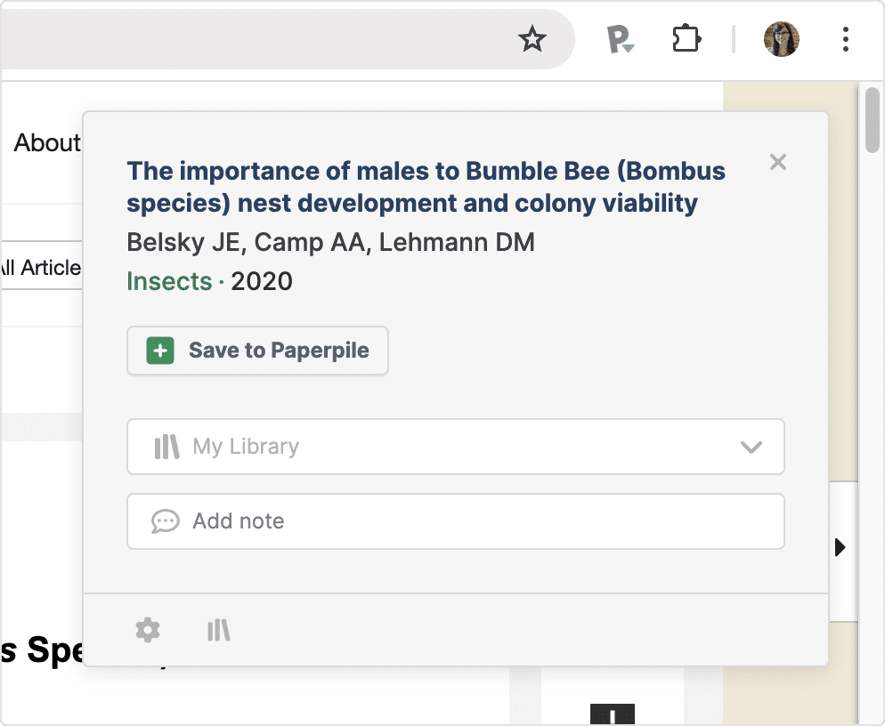Click the Insects journal link
This screenshot has height=726, width=885.
pyautogui.click(x=169, y=282)
